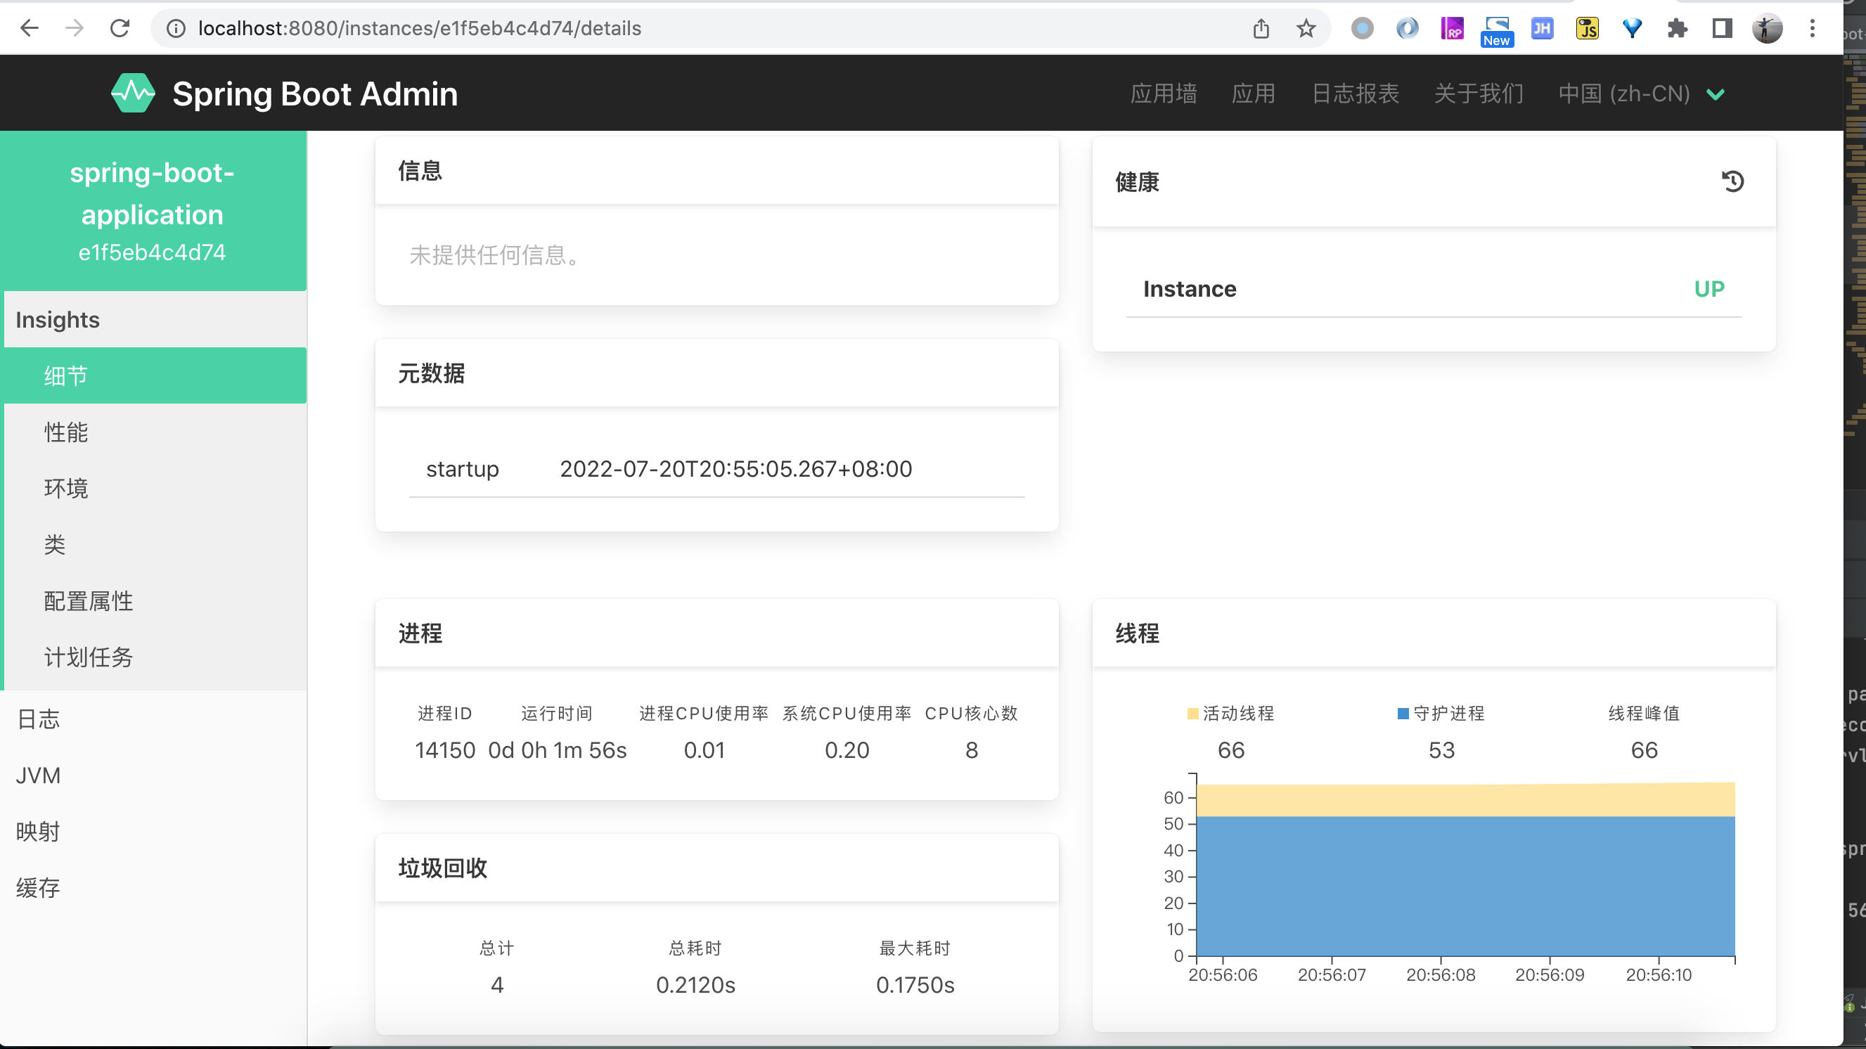Bookmark this page with the star icon
This screenshot has width=1866, height=1049.
[1306, 28]
